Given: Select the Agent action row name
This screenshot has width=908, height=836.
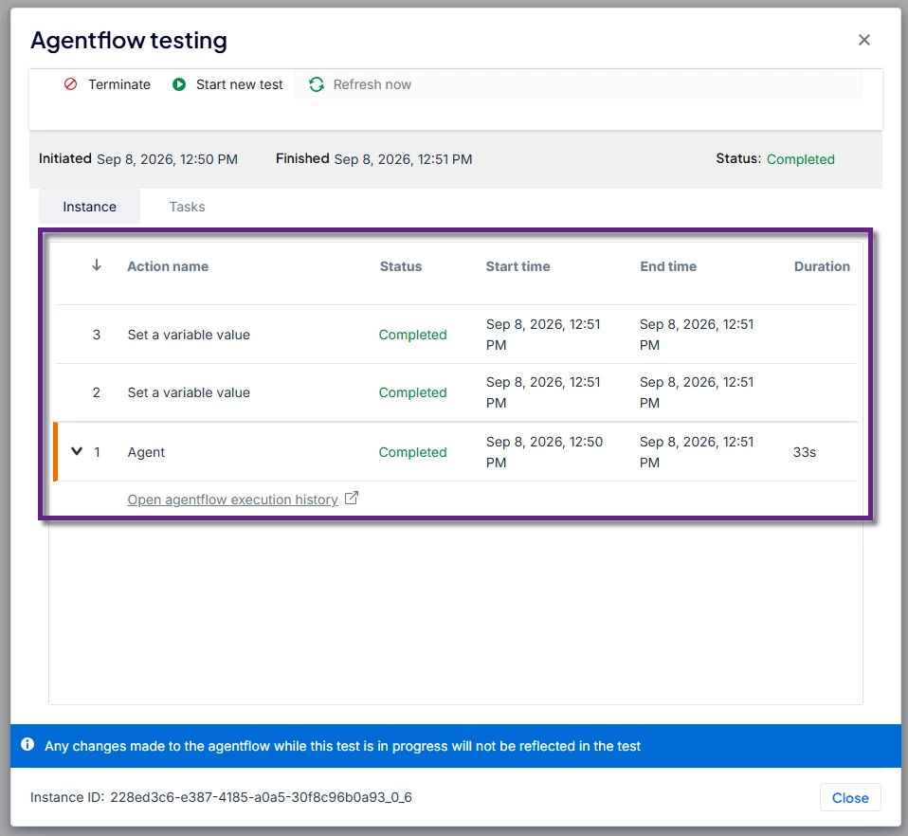Looking at the screenshot, I should [x=146, y=452].
